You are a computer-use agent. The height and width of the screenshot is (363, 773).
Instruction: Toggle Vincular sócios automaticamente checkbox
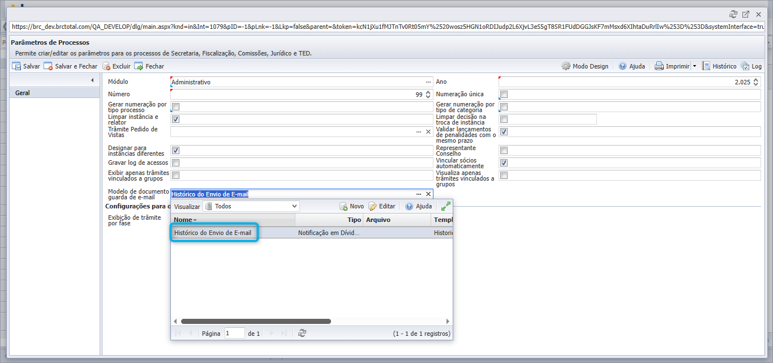click(504, 163)
